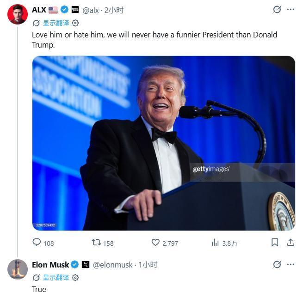Open more options on ALX's post

[291, 9]
